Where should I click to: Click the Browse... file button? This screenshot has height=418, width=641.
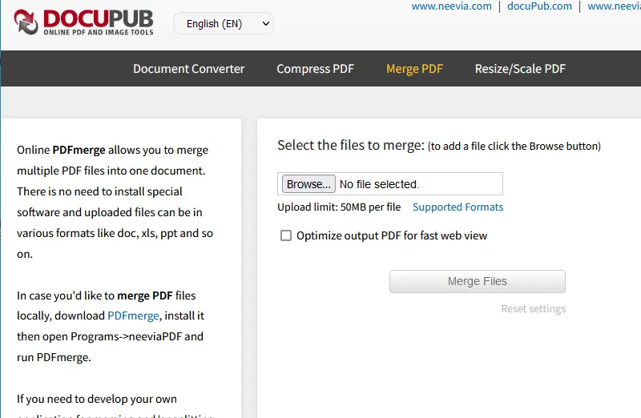click(x=308, y=184)
